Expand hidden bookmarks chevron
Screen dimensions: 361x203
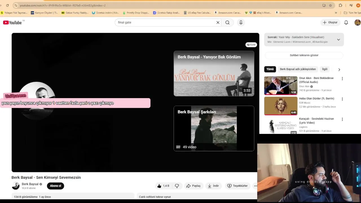pyautogui.click(x=336, y=13)
